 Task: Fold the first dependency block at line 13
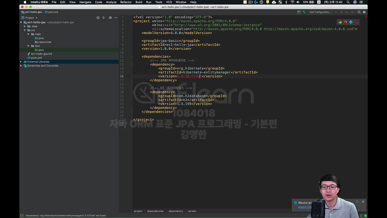click(x=132, y=64)
